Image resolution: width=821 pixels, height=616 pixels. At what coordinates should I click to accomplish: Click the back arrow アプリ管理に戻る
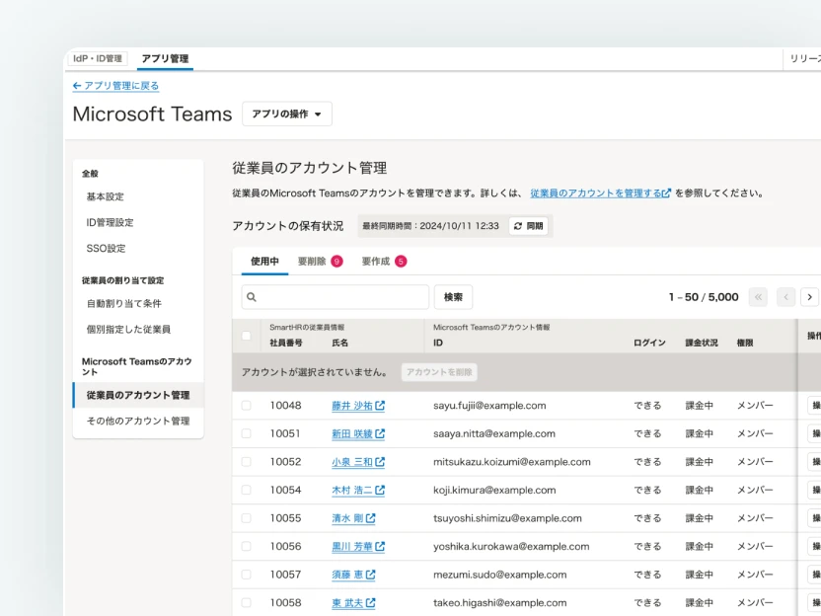115,87
